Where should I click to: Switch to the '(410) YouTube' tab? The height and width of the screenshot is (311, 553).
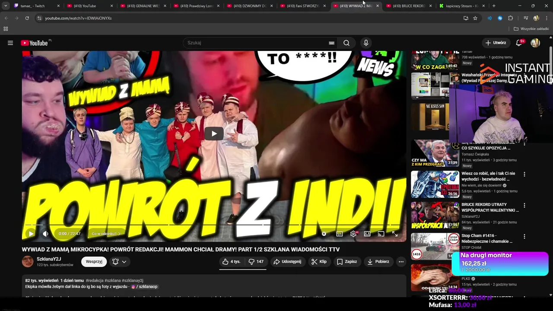(90, 6)
